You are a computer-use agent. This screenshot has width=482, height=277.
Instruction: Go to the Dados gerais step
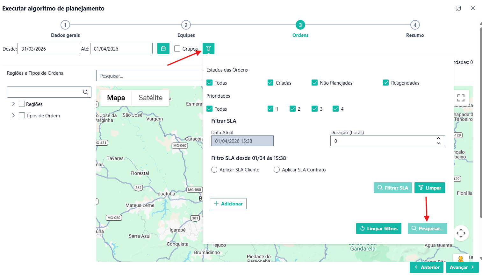coord(65,25)
